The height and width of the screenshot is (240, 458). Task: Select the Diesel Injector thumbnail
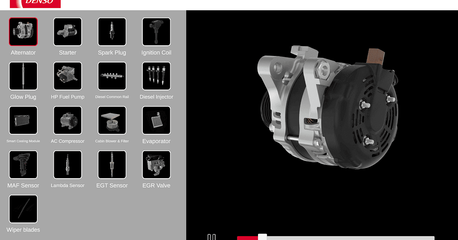[156, 76]
